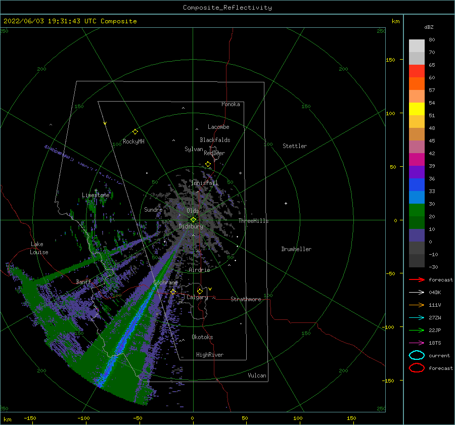
Task: Click the Lake Louise label
Action: coord(39,248)
